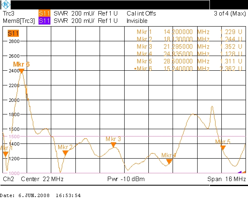The width and height of the screenshot is (248, 204).
Task: Click the Mkr 4 marker triangle
Action: [x=169, y=161]
